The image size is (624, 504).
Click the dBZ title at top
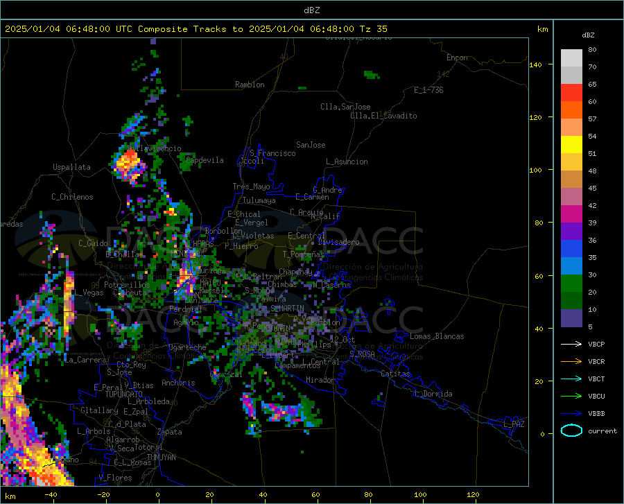311,10
